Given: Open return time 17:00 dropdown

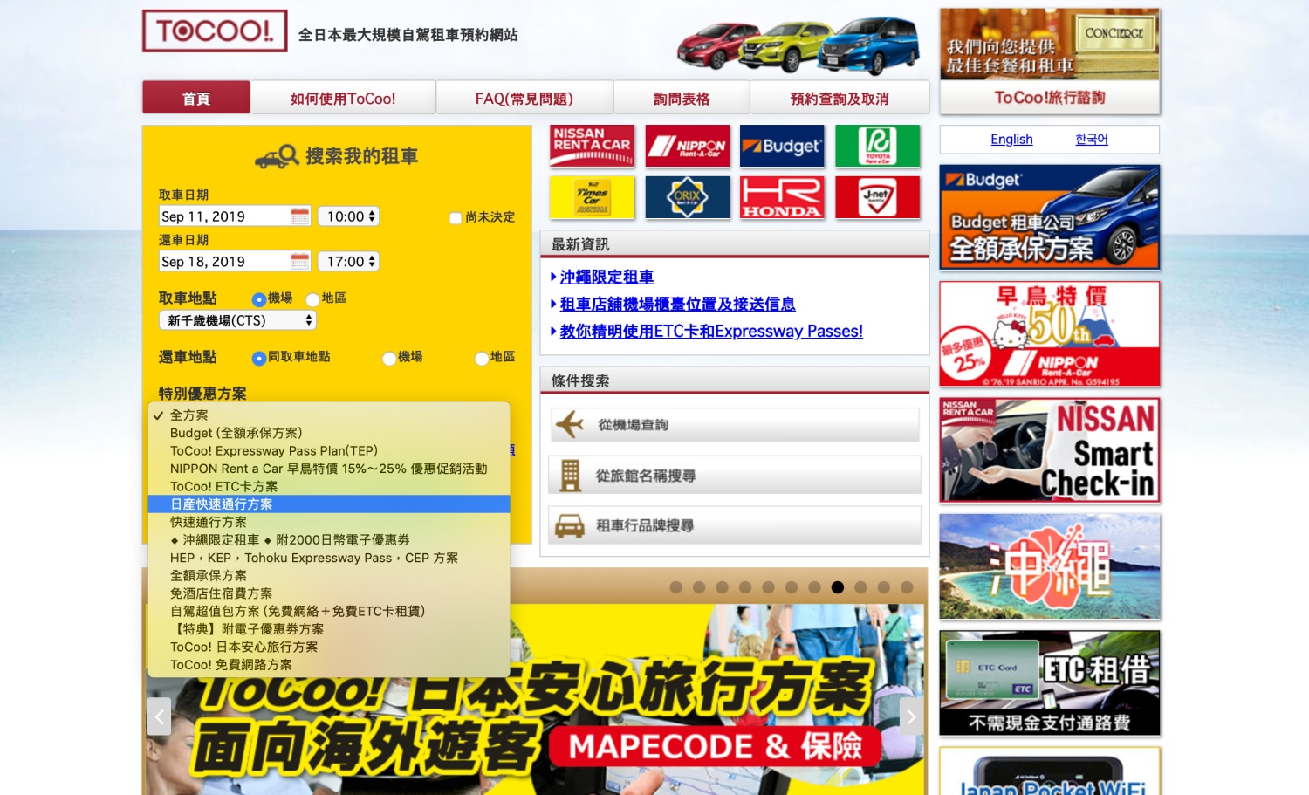Looking at the screenshot, I should coord(348,261).
